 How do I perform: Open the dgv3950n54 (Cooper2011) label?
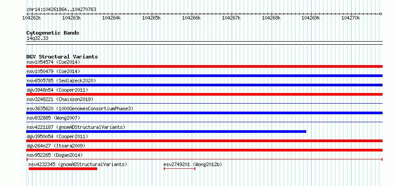[x=57, y=136]
